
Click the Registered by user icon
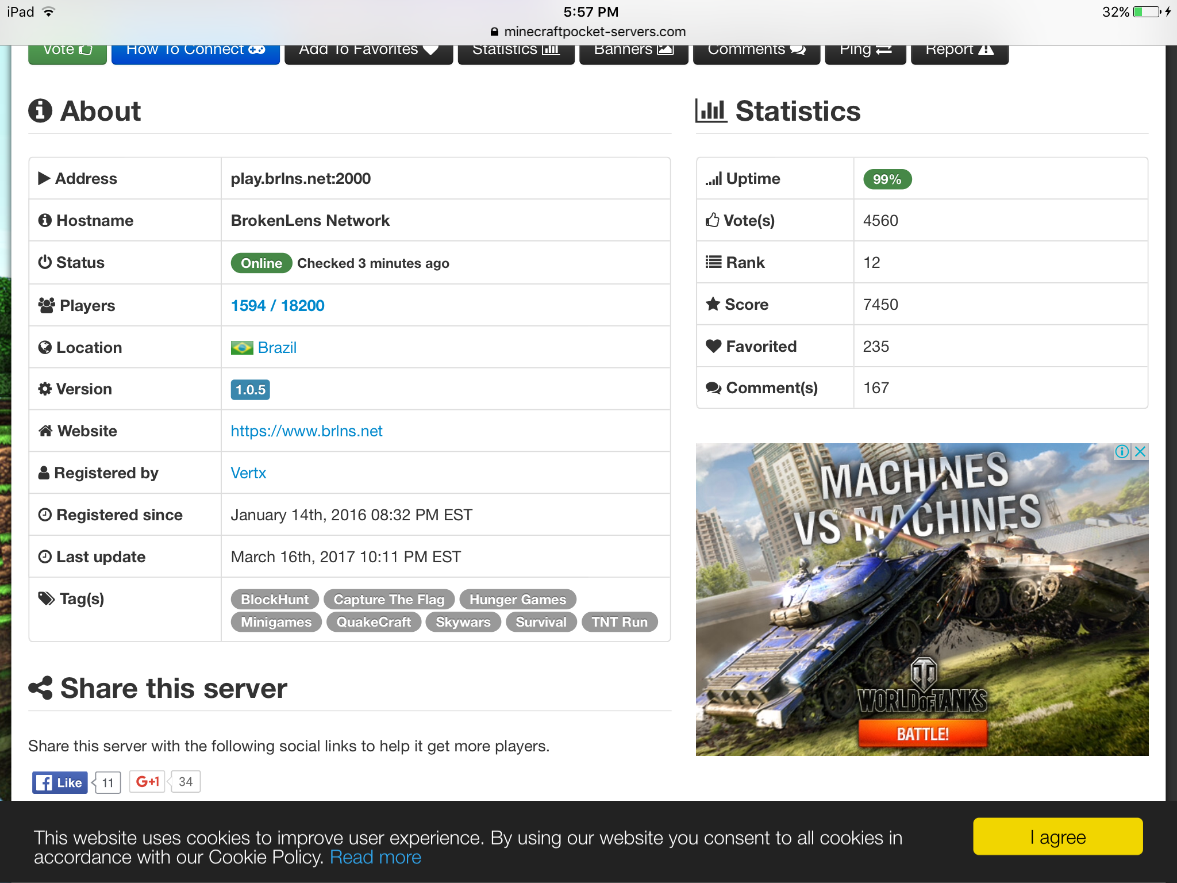(44, 473)
